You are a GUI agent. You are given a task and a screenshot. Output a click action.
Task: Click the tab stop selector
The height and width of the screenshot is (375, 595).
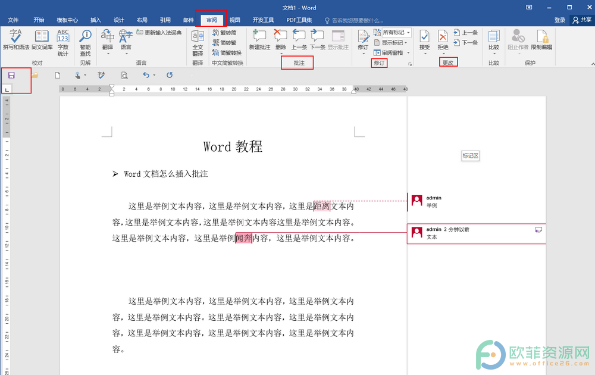(7, 89)
